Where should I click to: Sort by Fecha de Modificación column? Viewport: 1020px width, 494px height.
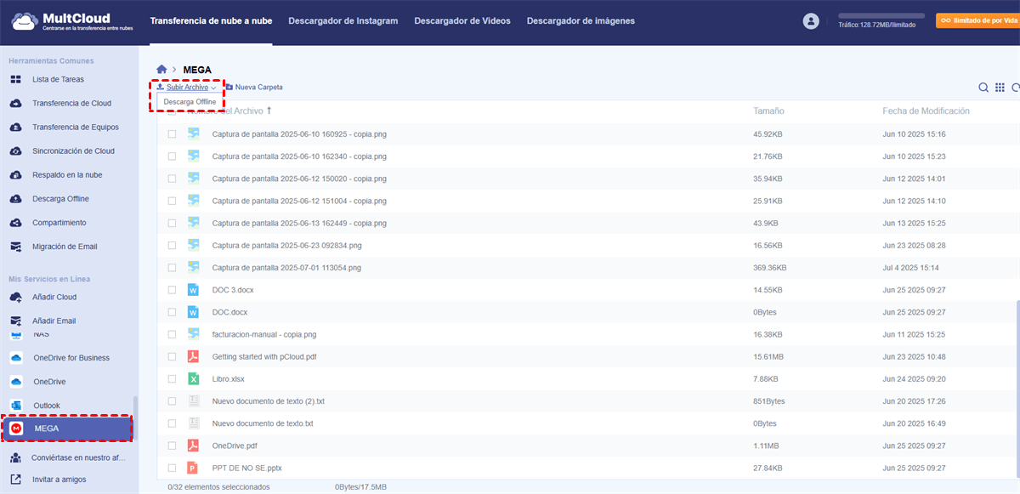point(926,111)
